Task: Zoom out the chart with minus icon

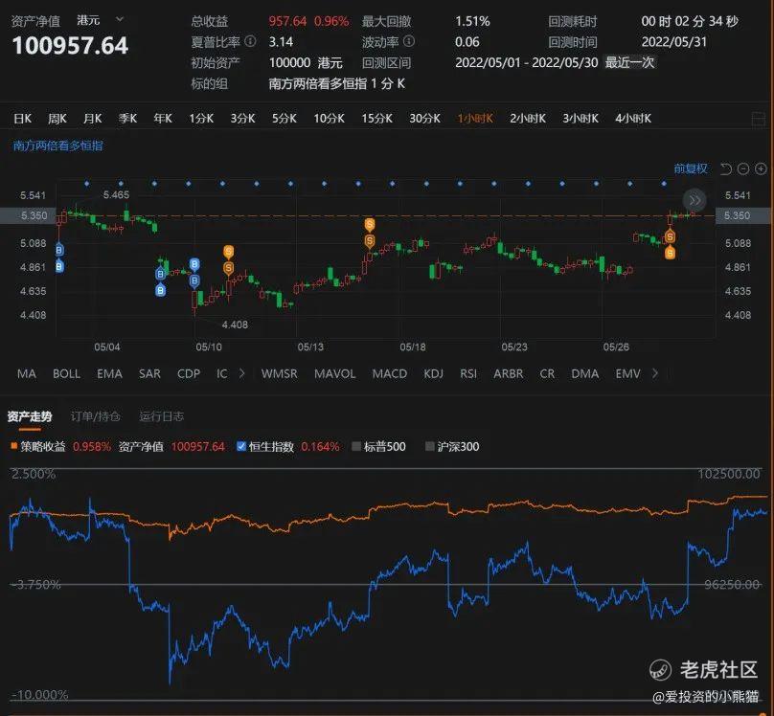Action: click(743, 169)
